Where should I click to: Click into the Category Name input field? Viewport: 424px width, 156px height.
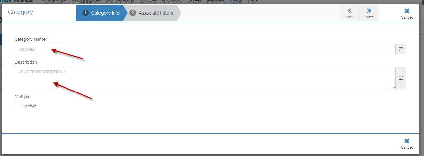click(x=205, y=49)
